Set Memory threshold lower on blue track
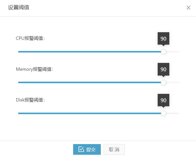The height and width of the screenshot is (157, 196). (90, 82)
